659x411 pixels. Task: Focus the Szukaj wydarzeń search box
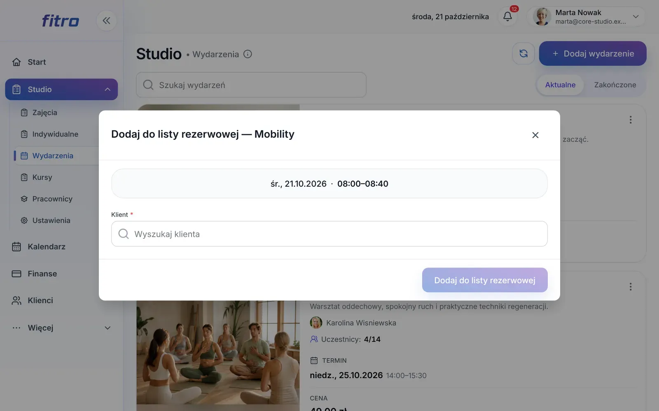(251, 85)
